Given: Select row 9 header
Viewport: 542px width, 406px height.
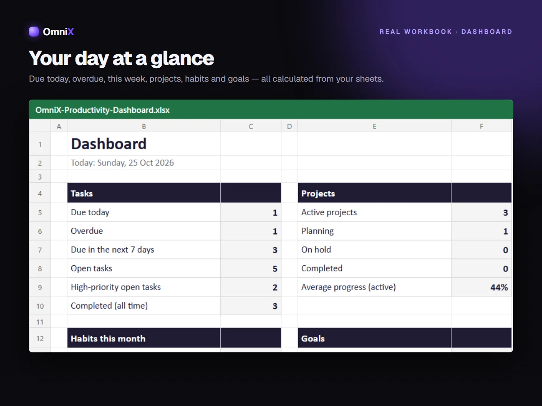Looking at the screenshot, I should [x=40, y=287].
